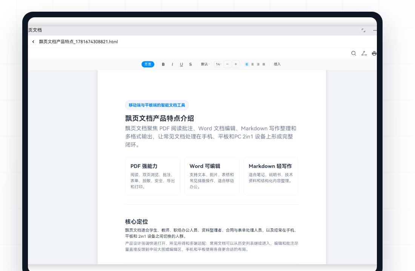Increase font size with the plus button
This screenshot has height=271, width=415.
(236, 64)
